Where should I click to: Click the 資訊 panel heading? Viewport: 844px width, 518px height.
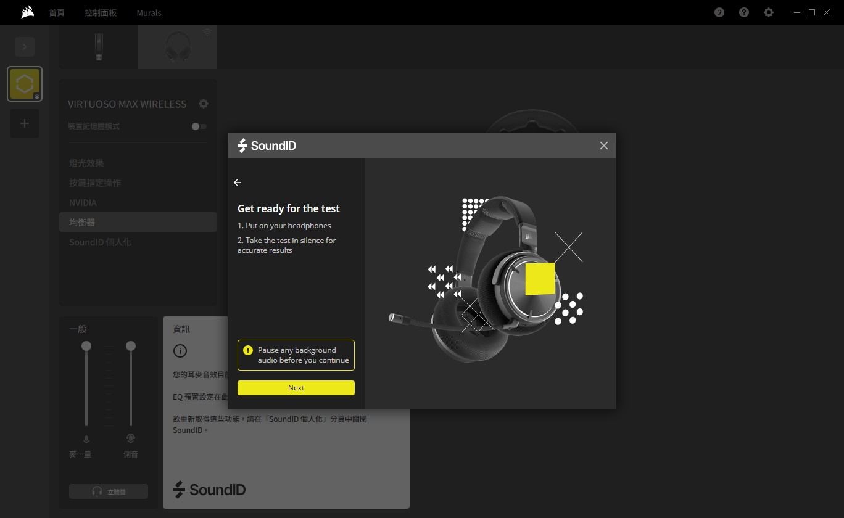181,329
